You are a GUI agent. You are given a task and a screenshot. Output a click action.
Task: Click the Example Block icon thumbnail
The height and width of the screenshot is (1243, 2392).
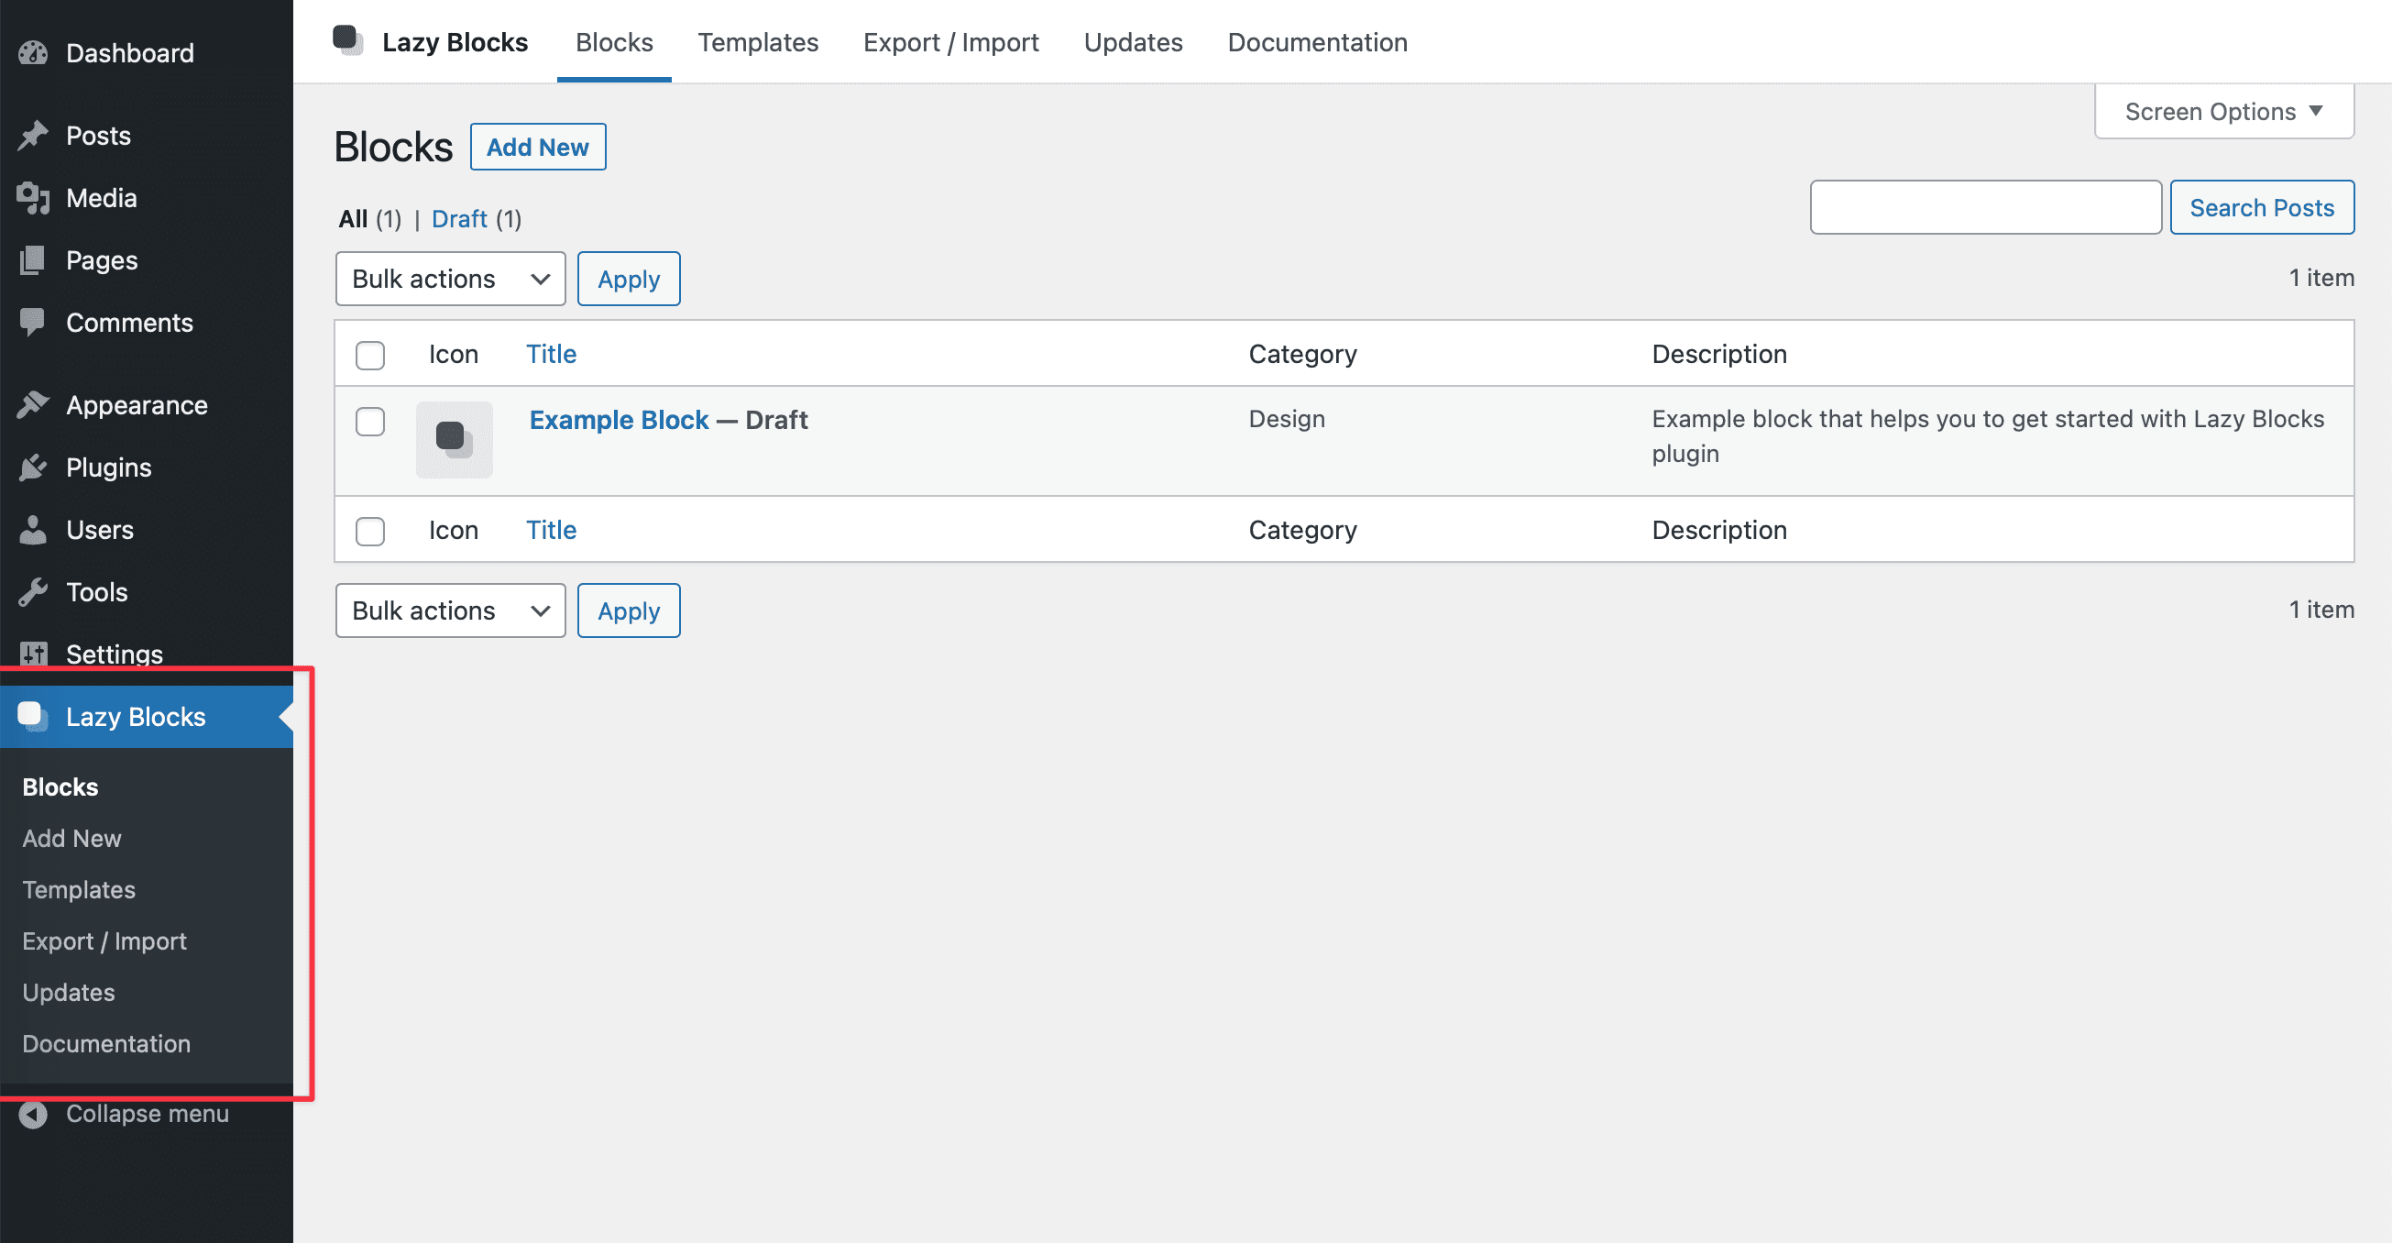tap(454, 438)
